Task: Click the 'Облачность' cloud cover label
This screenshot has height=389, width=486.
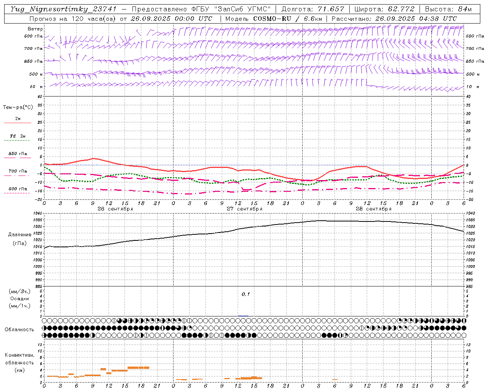Action: (x=19, y=329)
